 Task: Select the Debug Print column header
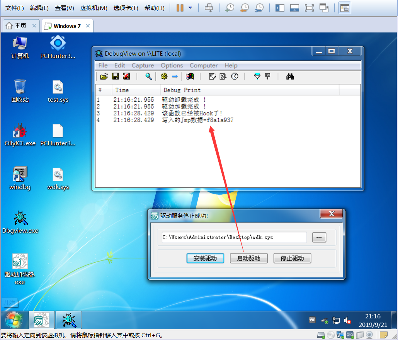[250, 90]
